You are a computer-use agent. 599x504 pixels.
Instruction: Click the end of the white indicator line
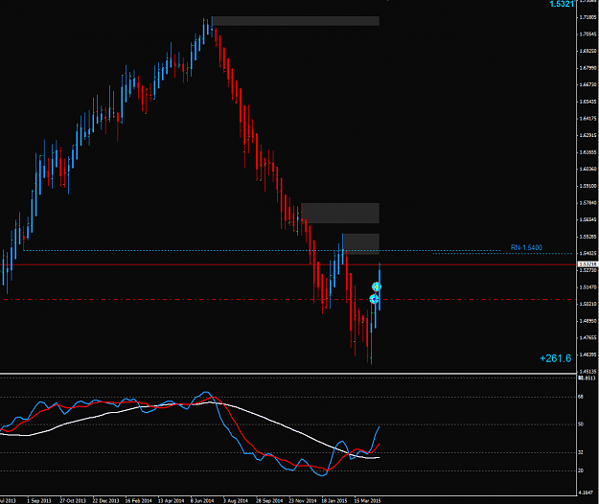pos(379,457)
